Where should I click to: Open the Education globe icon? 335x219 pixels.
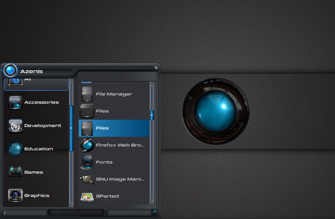15,149
